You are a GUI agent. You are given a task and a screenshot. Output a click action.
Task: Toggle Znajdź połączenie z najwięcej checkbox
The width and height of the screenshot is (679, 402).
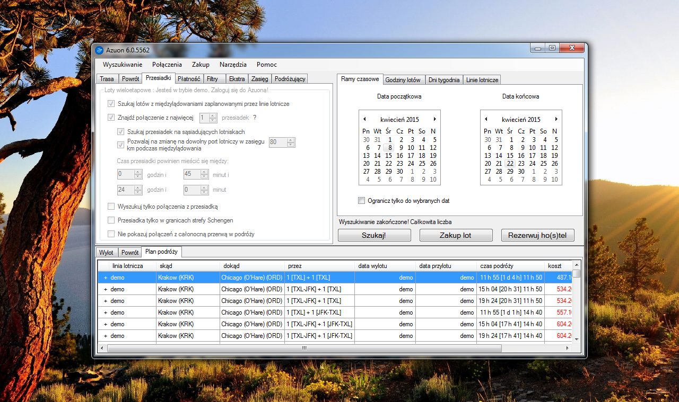111,118
